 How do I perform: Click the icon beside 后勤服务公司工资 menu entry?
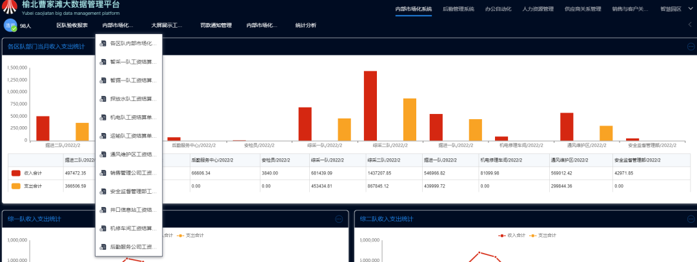103,247
